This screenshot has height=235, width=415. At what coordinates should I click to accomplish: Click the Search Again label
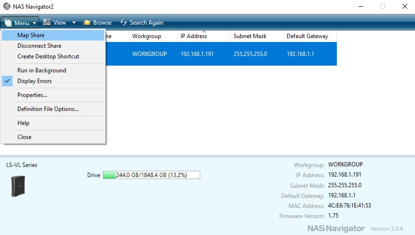click(146, 23)
